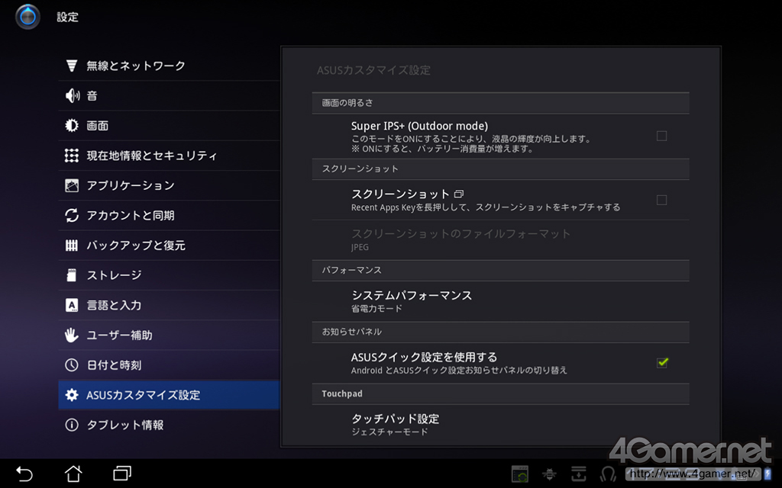The image size is (782, 488).
Task: Click 現在地情報とセキュリティ grid icon
Action: 72,156
